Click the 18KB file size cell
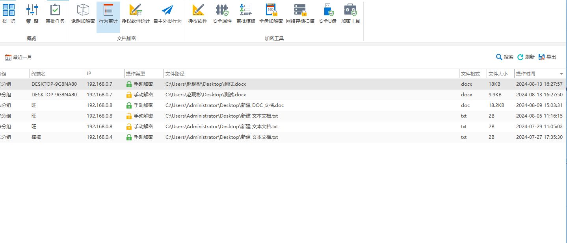The image size is (567, 243). coord(494,84)
